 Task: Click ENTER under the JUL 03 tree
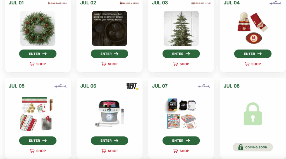[x=181, y=54]
